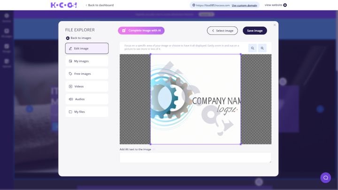This screenshot has width=338, height=190.
Task: Click the globe icon beside the site URL
Action: (x=193, y=5)
